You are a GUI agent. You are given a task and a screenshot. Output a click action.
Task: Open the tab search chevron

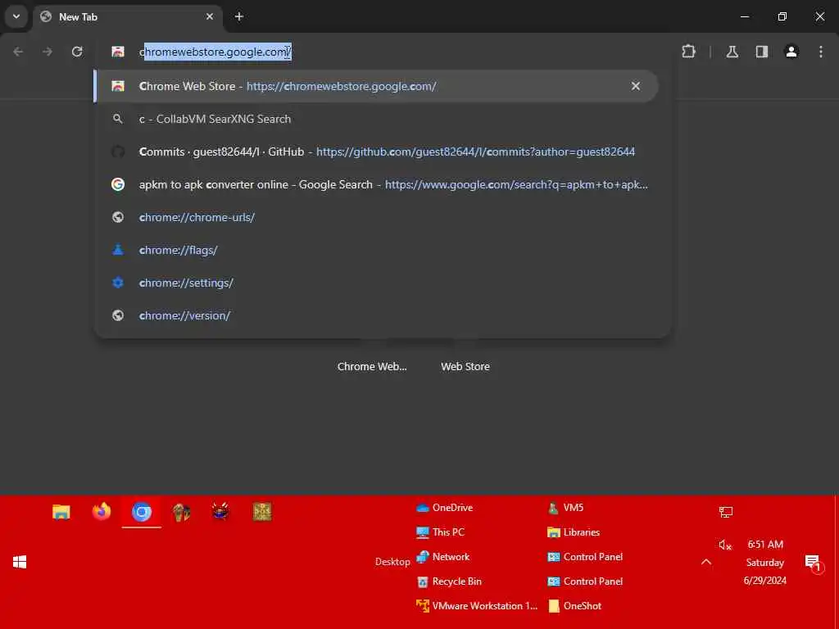click(16, 16)
